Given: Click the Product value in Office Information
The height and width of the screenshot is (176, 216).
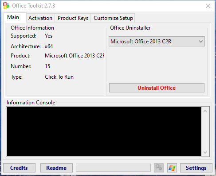Looking at the screenshot, I should pyautogui.click(x=75, y=56).
